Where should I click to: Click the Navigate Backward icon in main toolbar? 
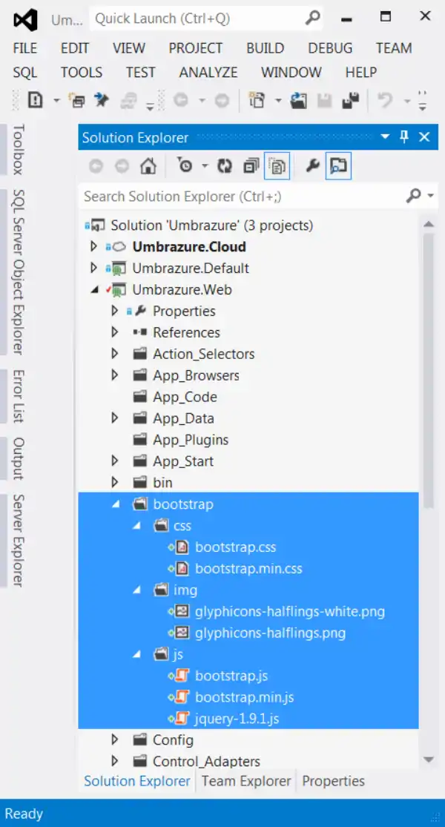point(181,99)
